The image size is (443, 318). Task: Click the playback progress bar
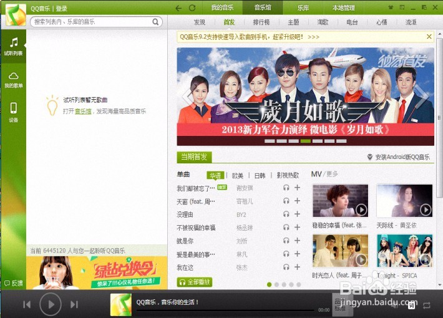(225, 311)
